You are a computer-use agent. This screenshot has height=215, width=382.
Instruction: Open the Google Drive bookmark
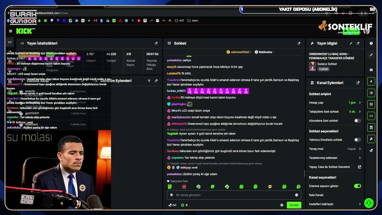pyautogui.click(x=108, y=21)
